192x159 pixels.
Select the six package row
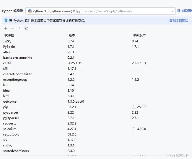[97, 140]
